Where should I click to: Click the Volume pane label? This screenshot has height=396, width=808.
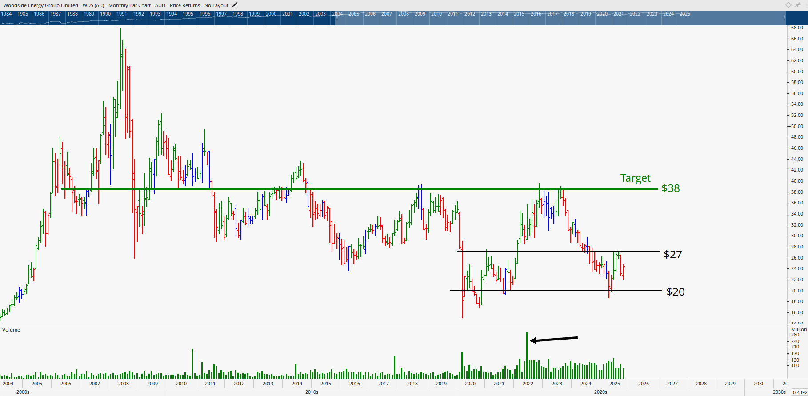pos(11,330)
